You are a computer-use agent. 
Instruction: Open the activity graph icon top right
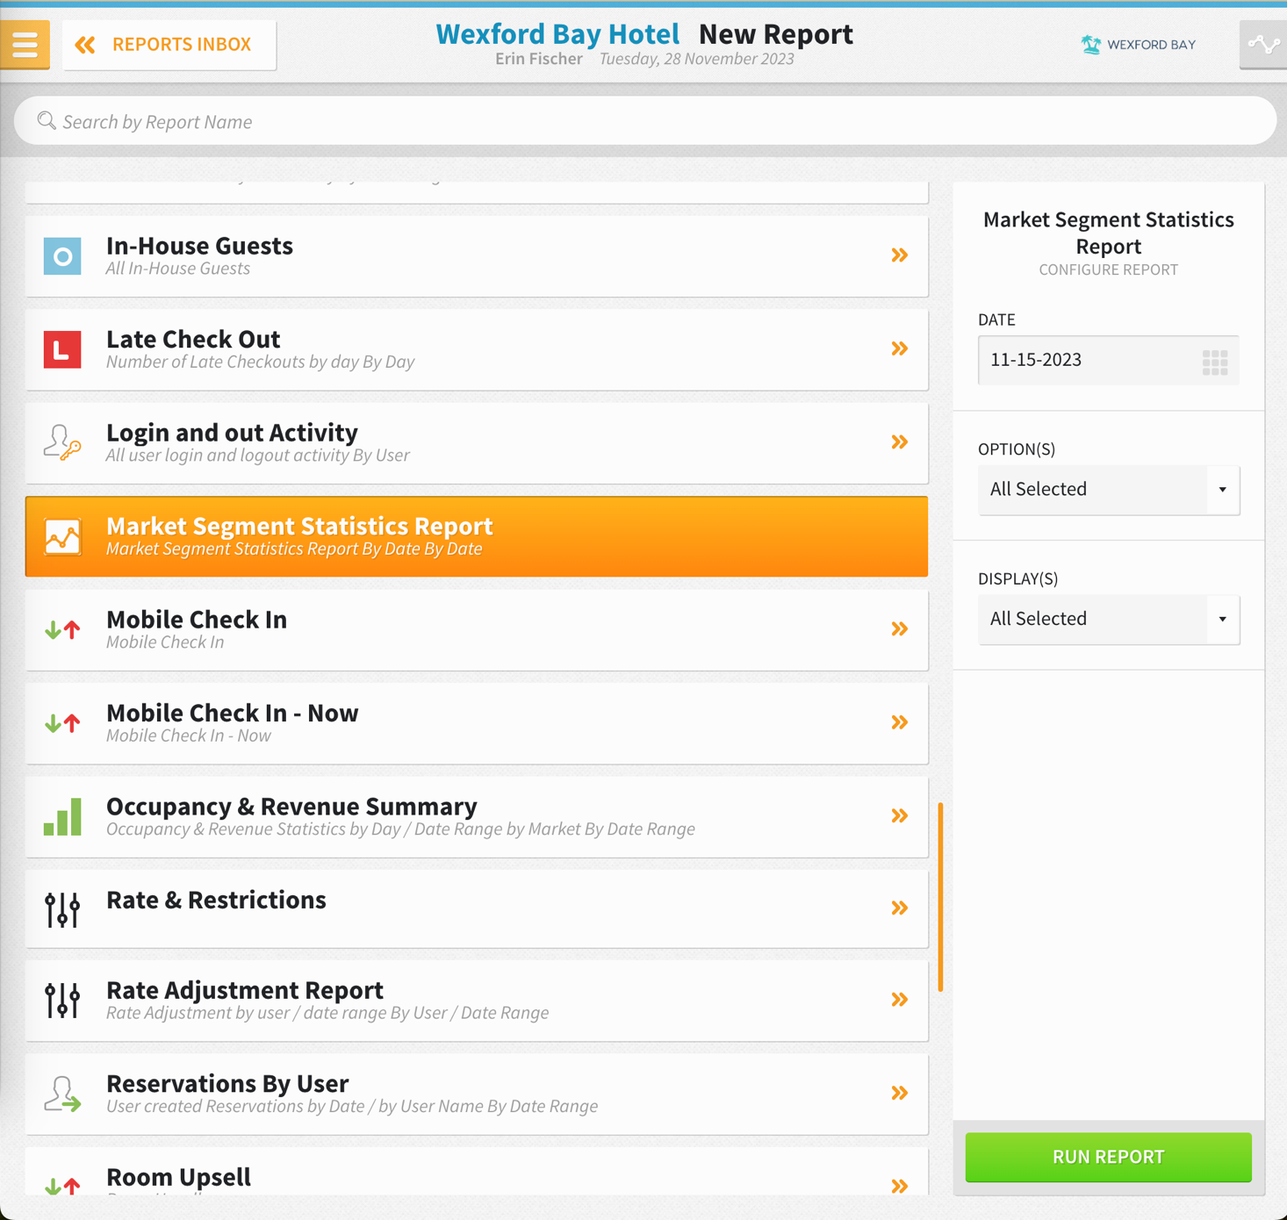coord(1263,44)
